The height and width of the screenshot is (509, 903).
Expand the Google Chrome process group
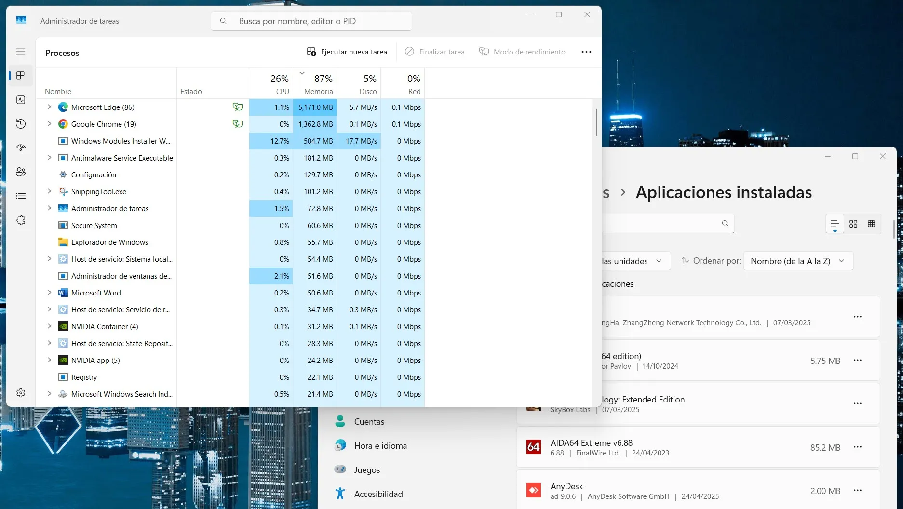pos(49,124)
